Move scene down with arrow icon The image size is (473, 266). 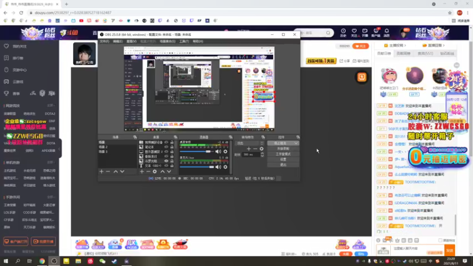[122, 171]
